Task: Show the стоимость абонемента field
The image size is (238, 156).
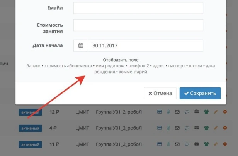Action: [68, 66]
